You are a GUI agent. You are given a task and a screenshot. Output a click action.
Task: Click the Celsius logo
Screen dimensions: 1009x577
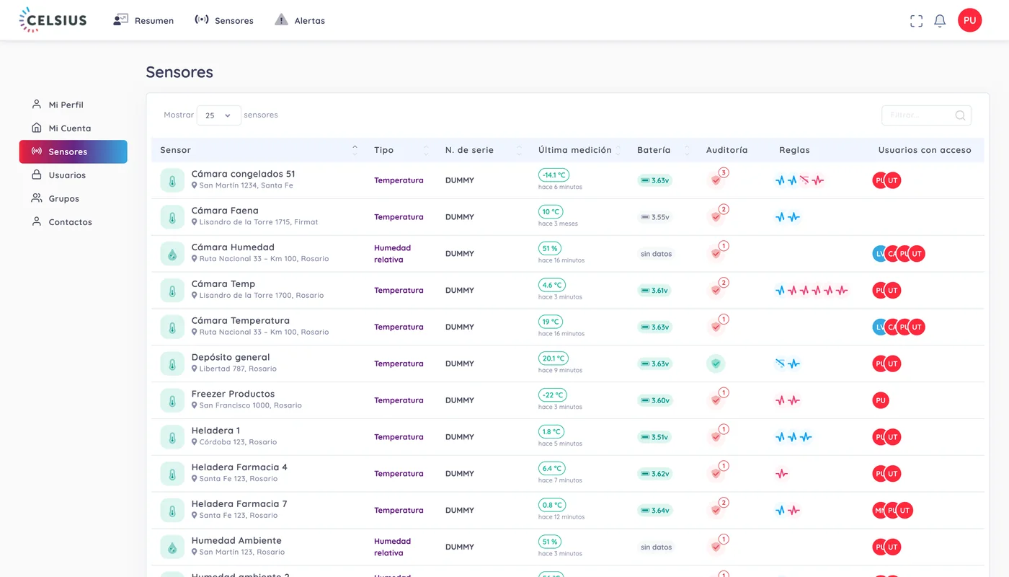[x=53, y=20]
